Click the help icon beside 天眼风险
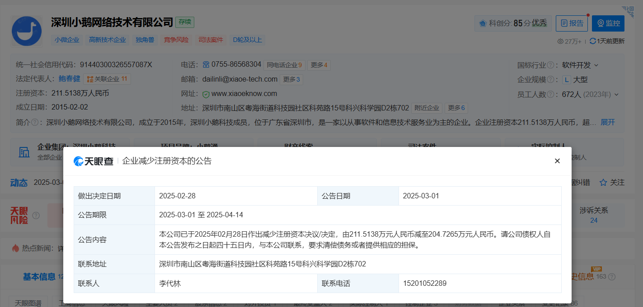 click(x=36, y=215)
